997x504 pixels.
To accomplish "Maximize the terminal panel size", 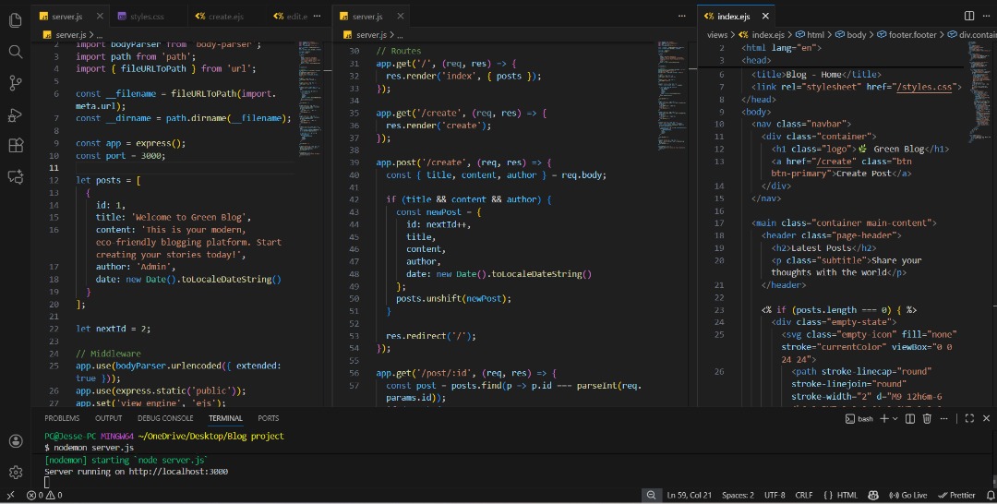I will (x=969, y=418).
